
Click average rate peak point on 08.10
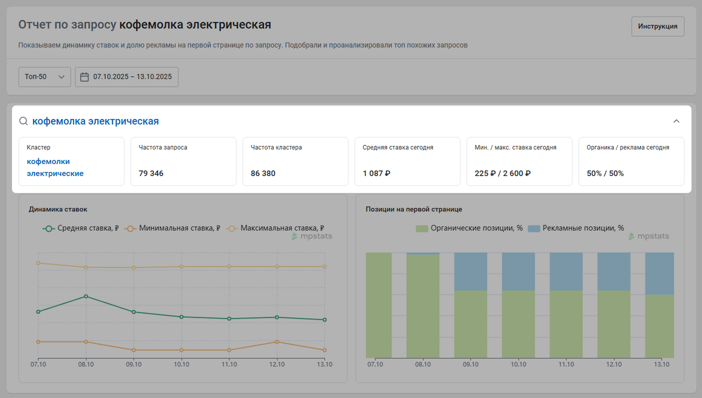[86, 296]
